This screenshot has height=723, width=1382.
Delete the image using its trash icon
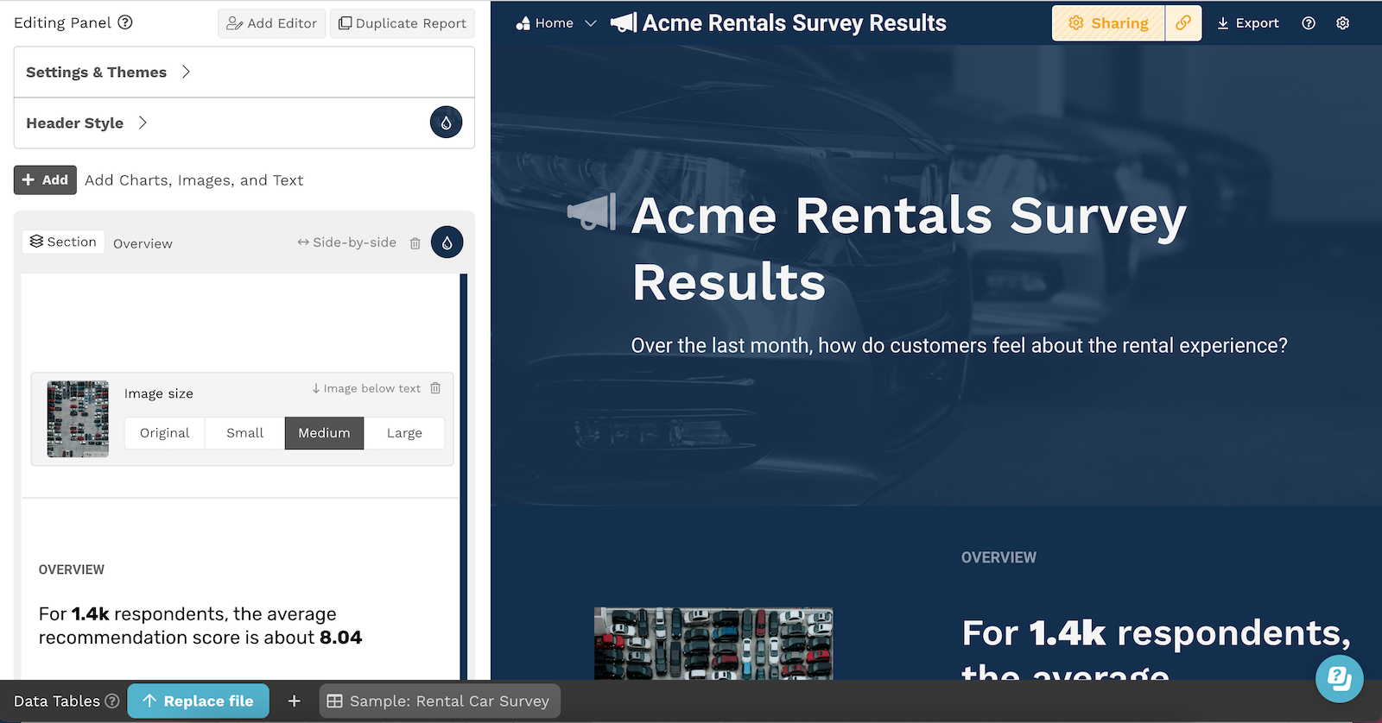(x=435, y=388)
